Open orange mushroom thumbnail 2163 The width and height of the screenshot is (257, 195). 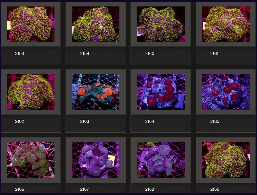tap(96, 92)
